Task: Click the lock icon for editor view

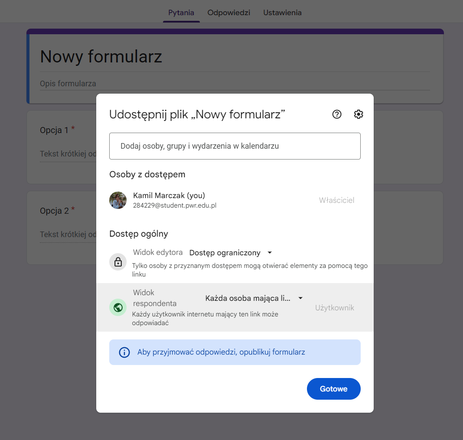Action: click(x=118, y=262)
